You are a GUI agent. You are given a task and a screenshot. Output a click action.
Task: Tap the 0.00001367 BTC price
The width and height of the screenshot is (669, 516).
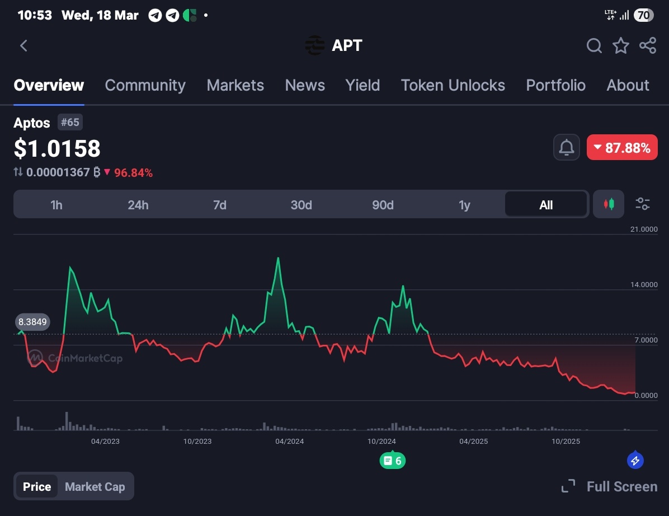[x=63, y=172]
